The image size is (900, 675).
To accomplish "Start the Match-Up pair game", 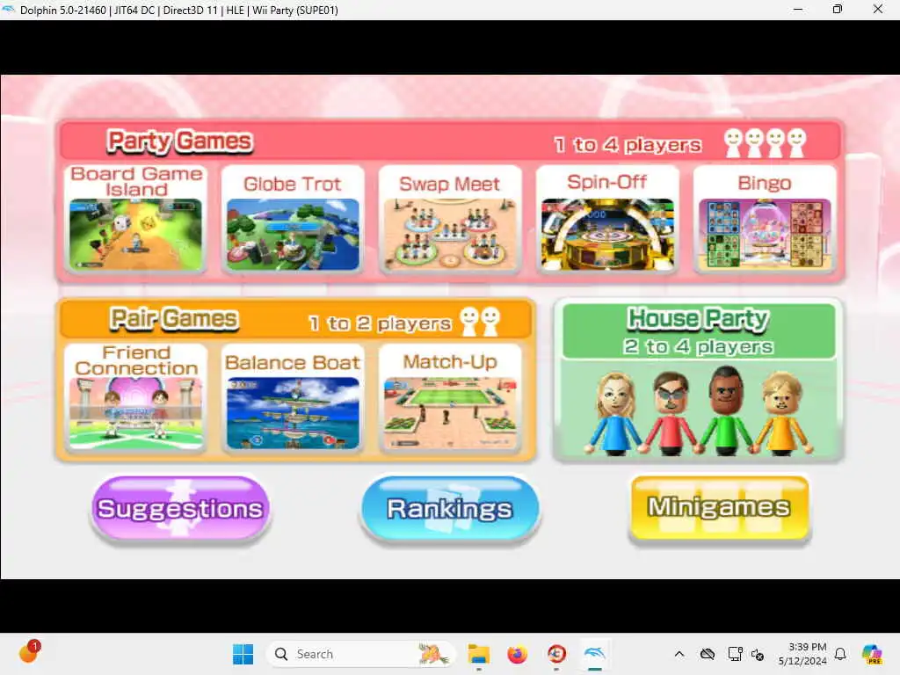I will pos(450,398).
